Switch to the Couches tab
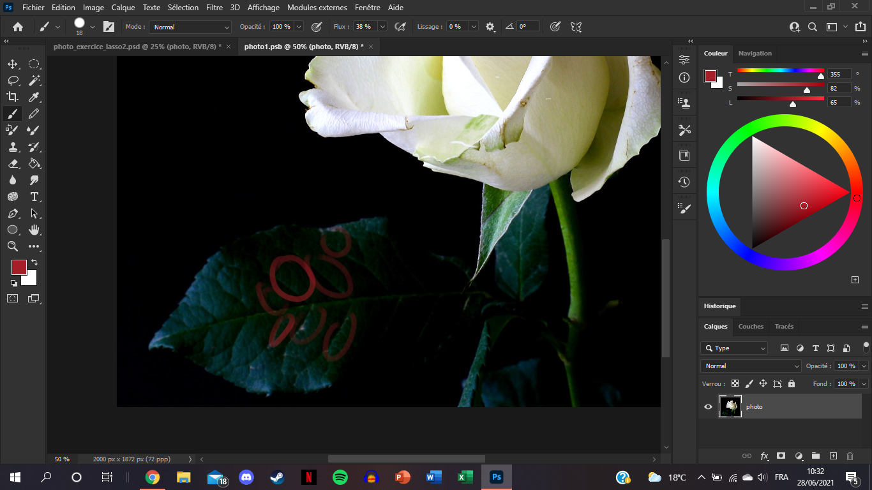The height and width of the screenshot is (490, 872). pos(751,327)
